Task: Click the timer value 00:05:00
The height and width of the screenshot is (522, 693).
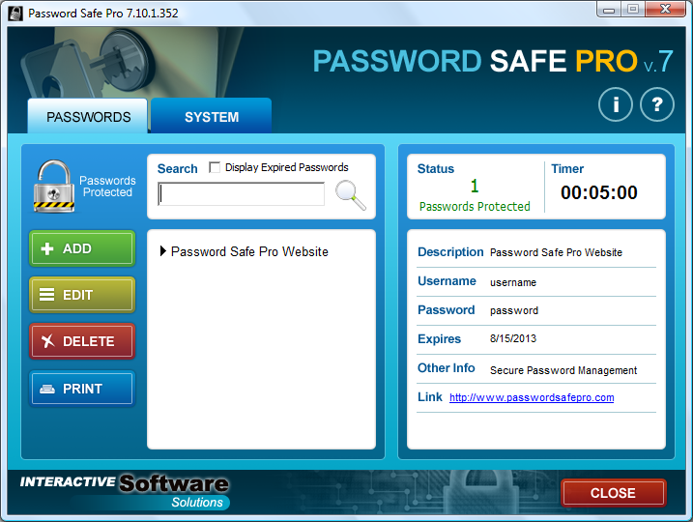Action: [599, 192]
